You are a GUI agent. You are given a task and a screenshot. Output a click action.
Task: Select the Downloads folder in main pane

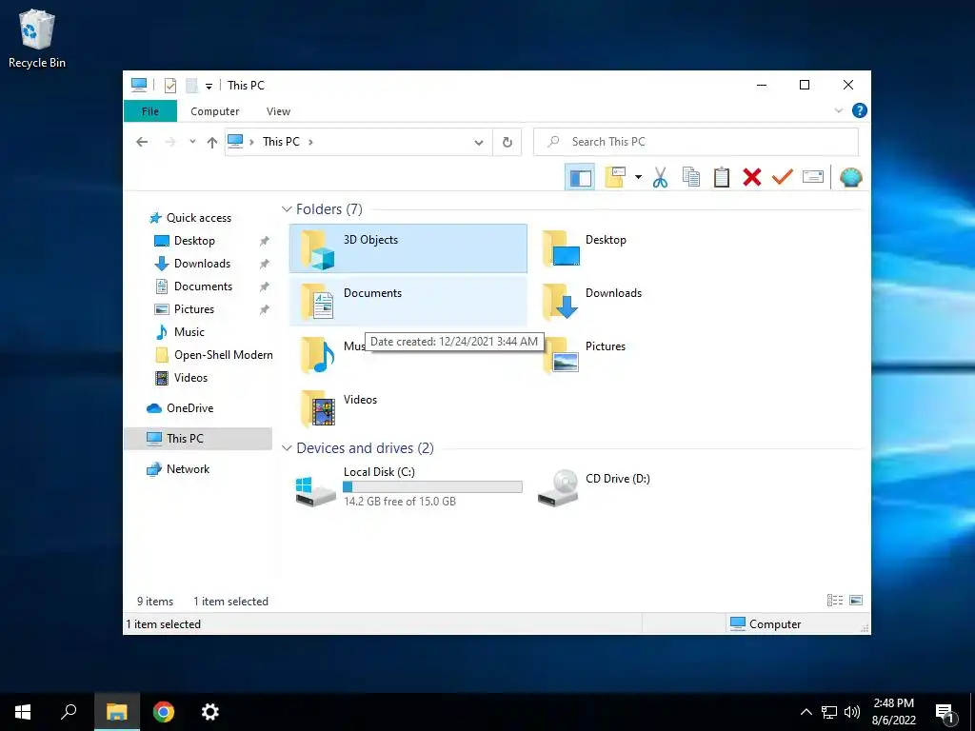pos(649,302)
